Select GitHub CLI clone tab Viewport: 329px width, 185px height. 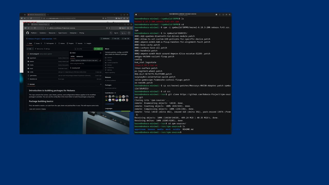coord(80,57)
